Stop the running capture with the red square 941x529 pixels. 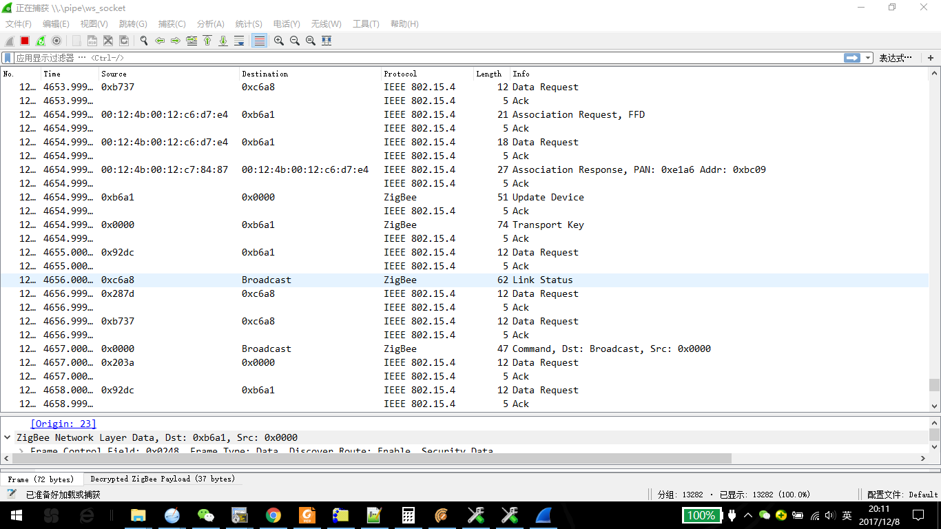click(x=25, y=41)
